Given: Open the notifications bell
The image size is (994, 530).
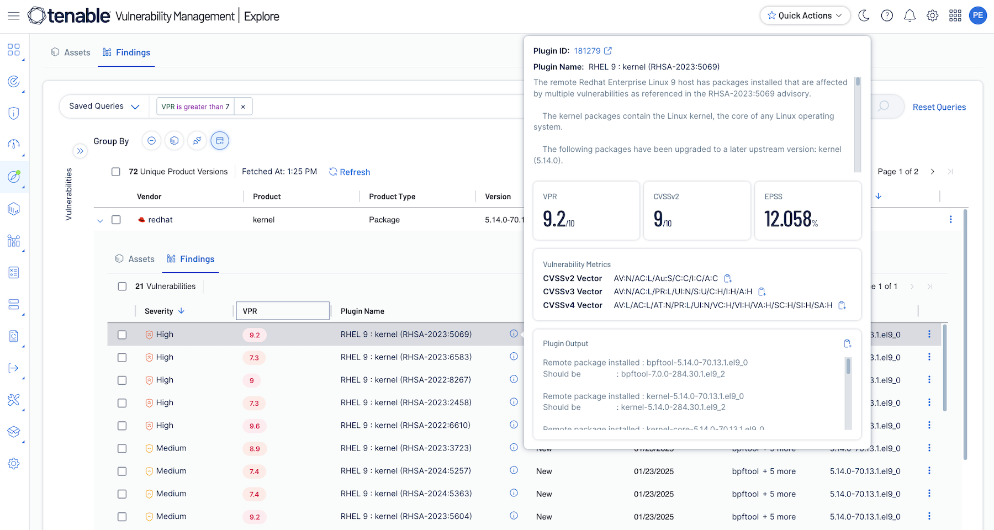Looking at the screenshot, I should pos(910,15).
